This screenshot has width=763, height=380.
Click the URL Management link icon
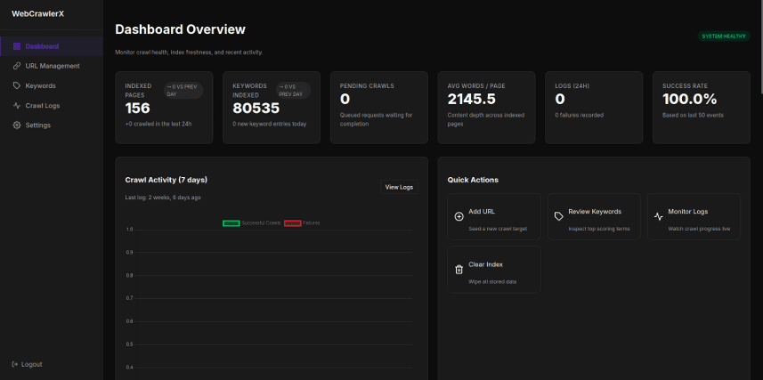click(x=17, y=66)
